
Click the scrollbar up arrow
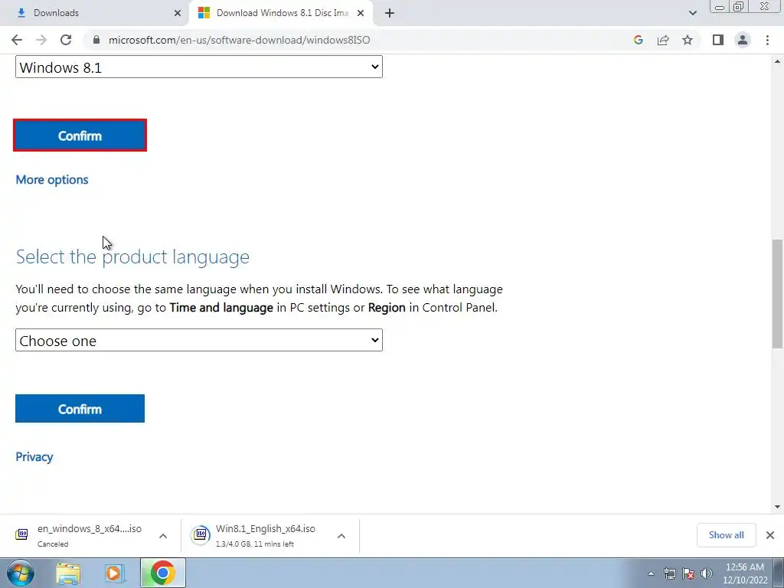[777, 61]
